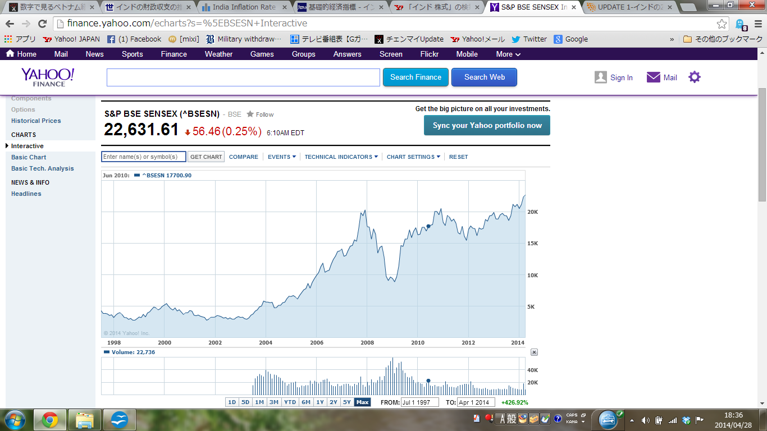
Task: Click the Search Finance button
Action: pos(416,77)
